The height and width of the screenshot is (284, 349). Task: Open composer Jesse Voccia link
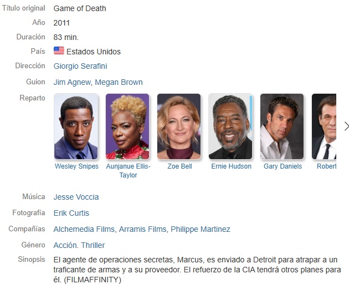tap(76, 197)
